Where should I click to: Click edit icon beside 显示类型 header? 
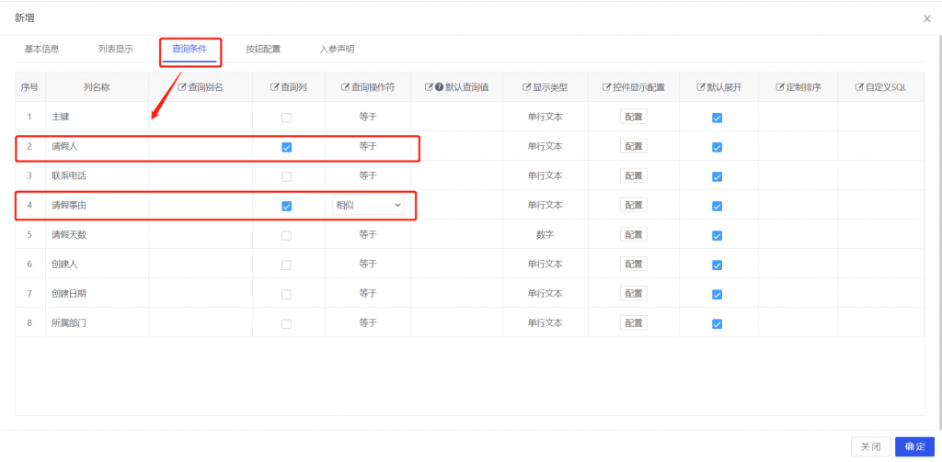(x=526, y=87)
